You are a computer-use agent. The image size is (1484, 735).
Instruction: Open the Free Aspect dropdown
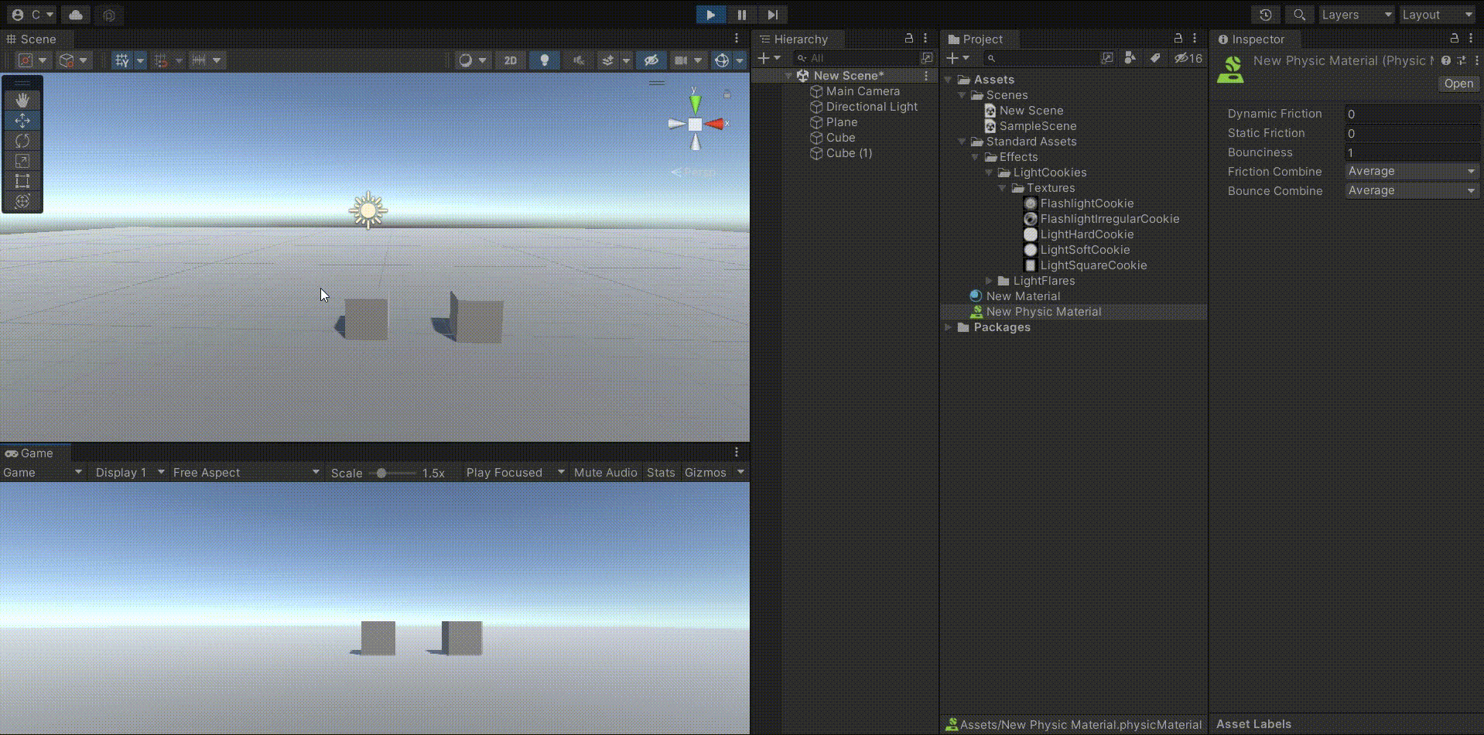click(x=246, y=473)
